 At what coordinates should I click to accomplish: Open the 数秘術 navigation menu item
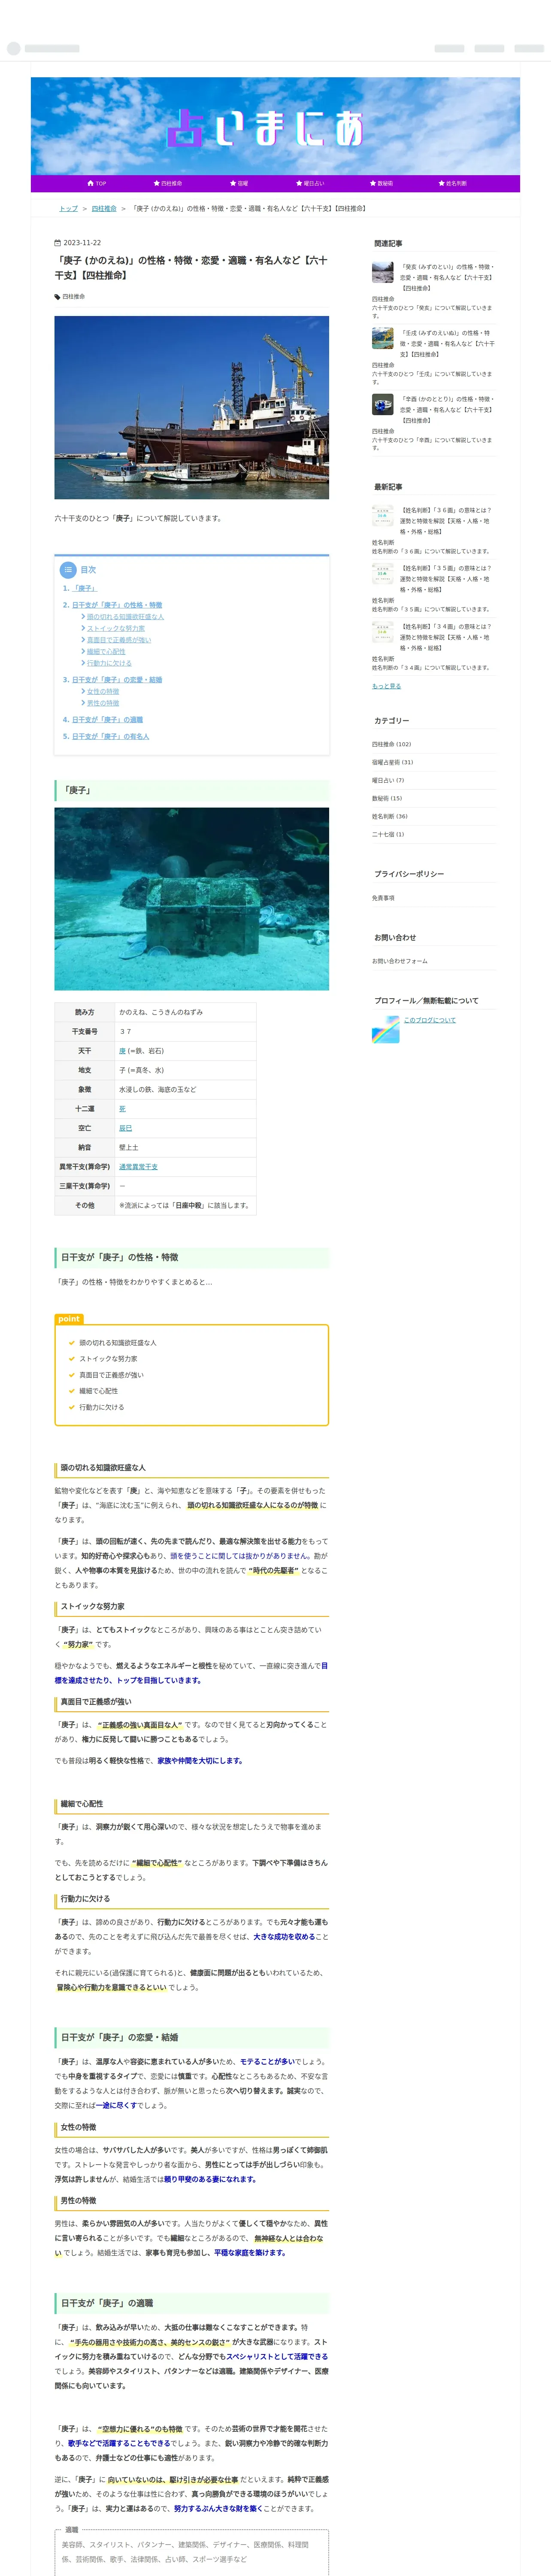[x=381, y=184]
